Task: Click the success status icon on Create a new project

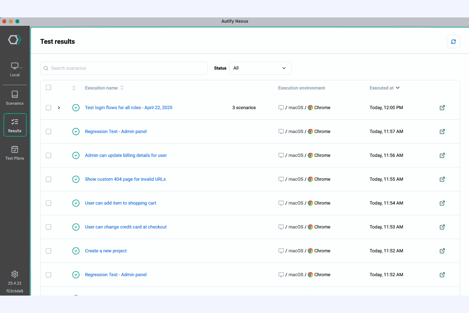Action: pos(76,251)
